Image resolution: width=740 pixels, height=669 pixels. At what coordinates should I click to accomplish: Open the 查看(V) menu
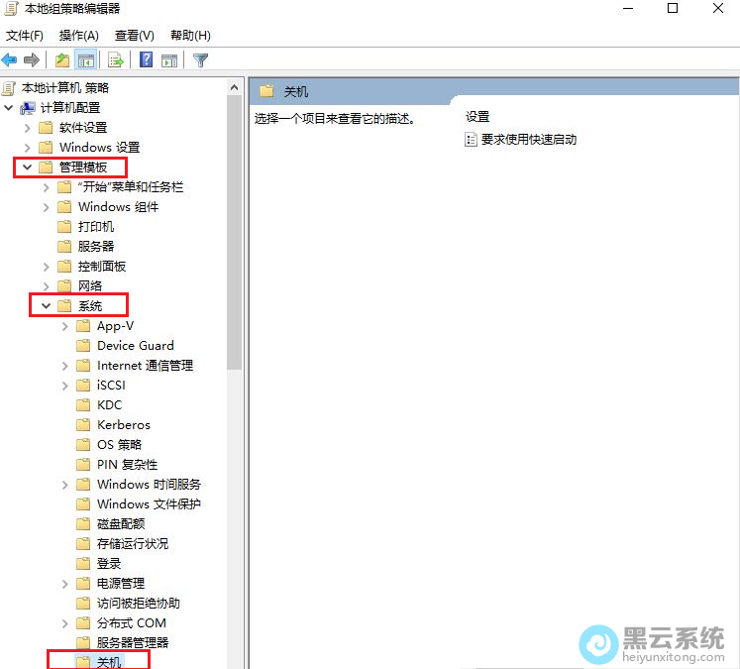134,35
